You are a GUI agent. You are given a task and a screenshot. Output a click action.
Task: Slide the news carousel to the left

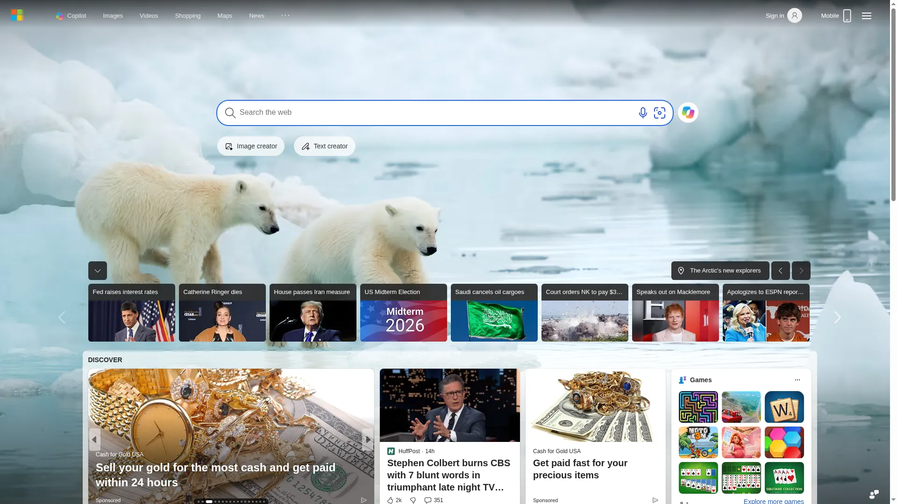[62, 317]
